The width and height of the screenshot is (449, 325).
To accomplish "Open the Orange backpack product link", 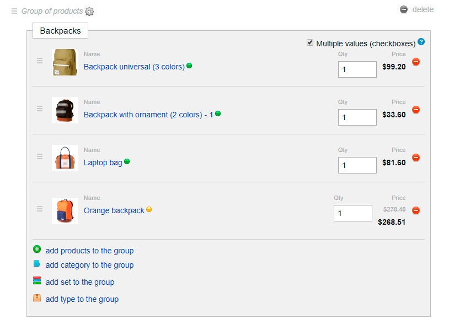I will coord(114,210).
